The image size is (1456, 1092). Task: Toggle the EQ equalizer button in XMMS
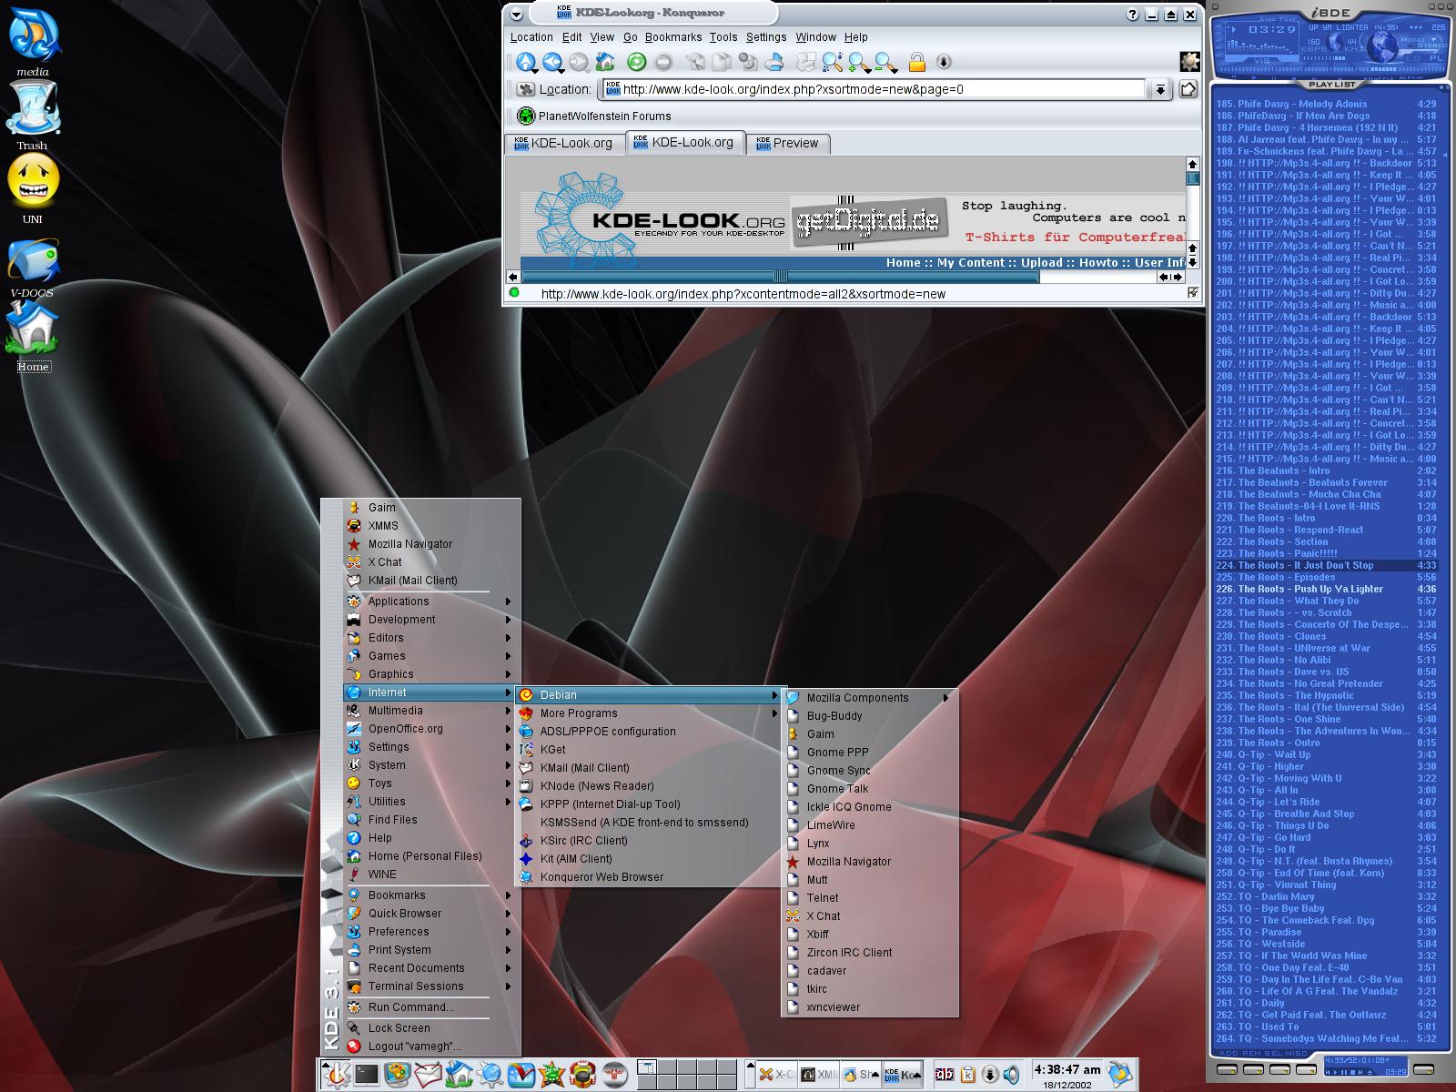(x=1412, y=58)
